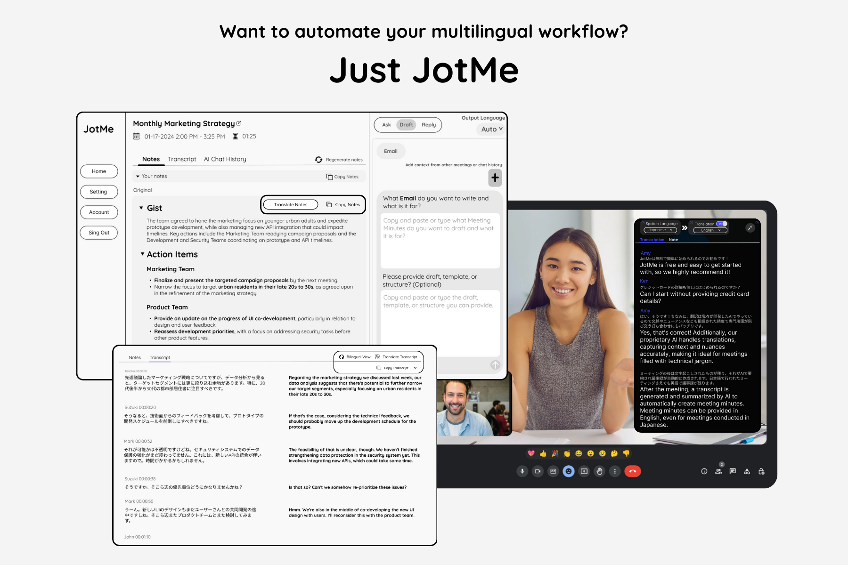Open the Spoken Language Japanese dropdown
The image size is (848, 565).
click(660, 230)
